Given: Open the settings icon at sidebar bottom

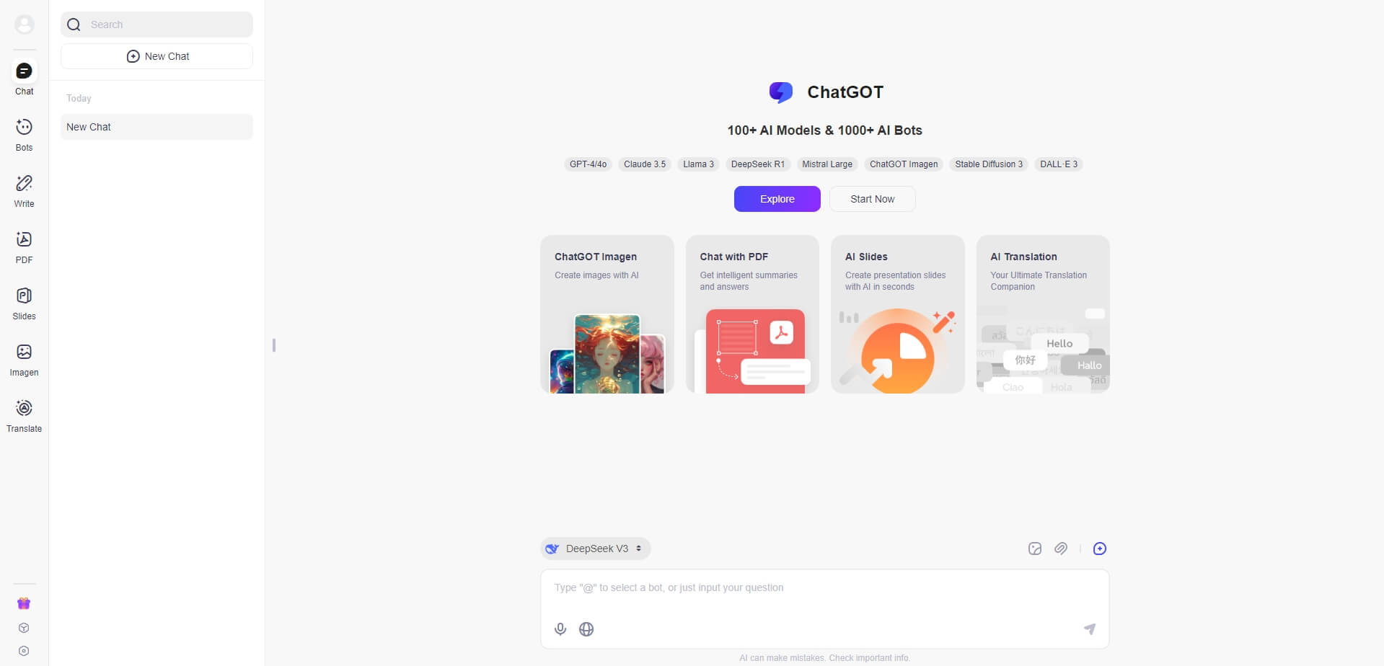Looking at the screenshot, I should [24, 651].
